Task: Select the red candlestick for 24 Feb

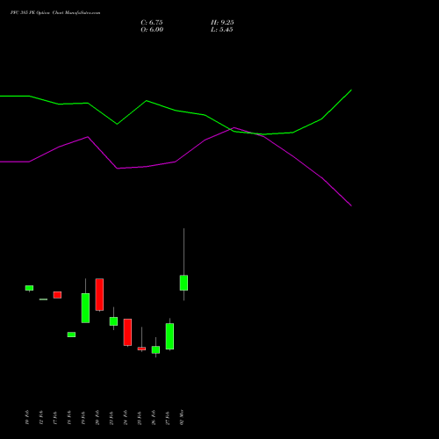Action: click(127, 332)
